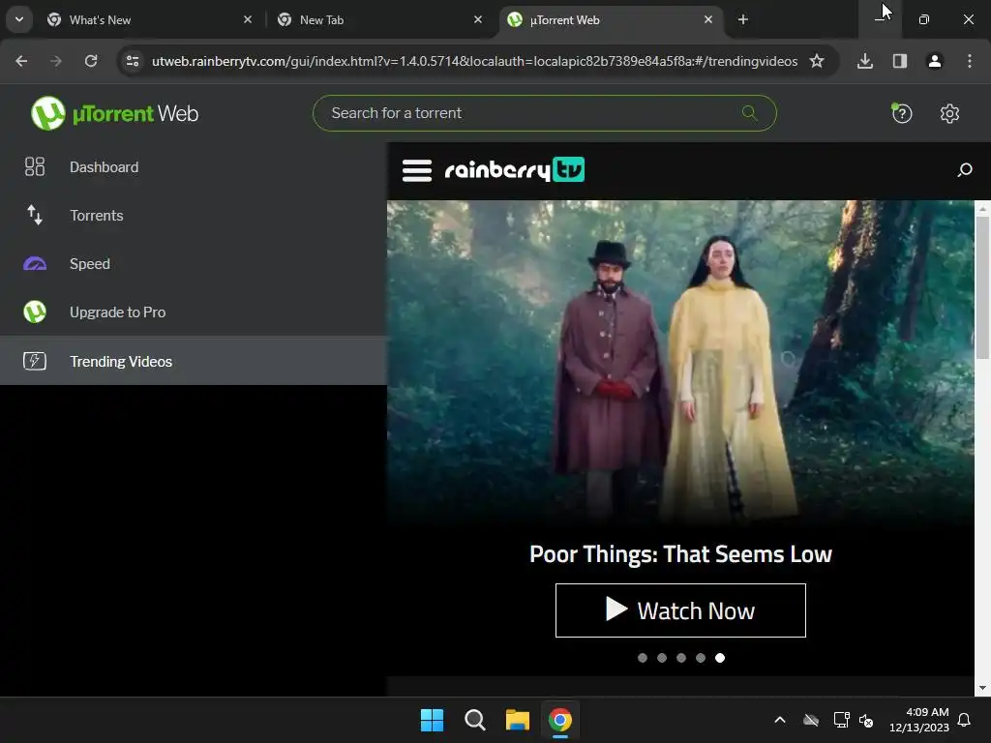This screenshot has height=743, width=991.
Task: Open Windows taskbar search
Action: (474, 720)
